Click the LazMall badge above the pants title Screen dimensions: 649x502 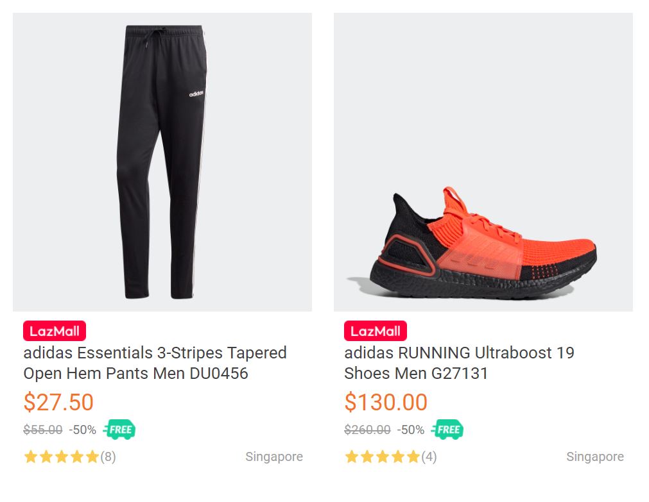pos(55,331)
